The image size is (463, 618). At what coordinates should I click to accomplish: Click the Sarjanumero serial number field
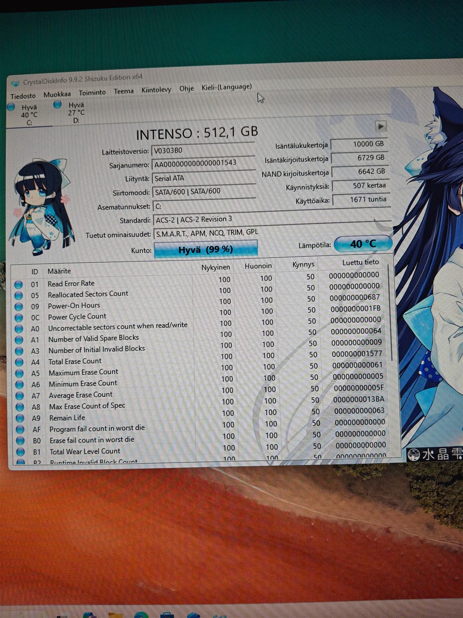click(x=204, y=163)
